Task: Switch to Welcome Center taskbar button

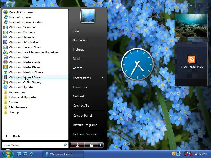Action: [x=63, y=154]
